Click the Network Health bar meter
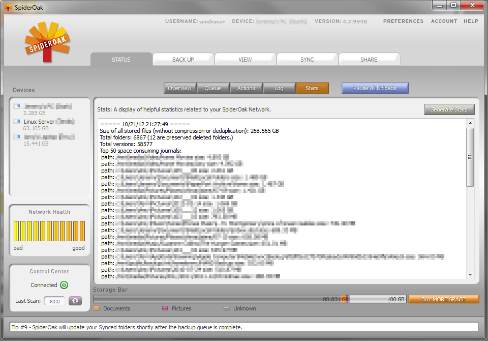This screenshot has width=488, height=341. 49,231
